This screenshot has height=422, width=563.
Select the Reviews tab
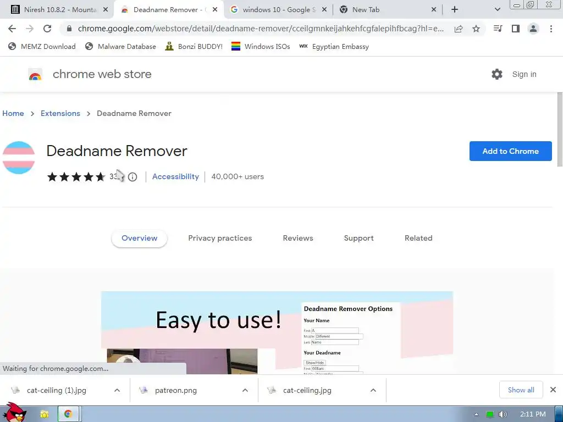(298, 238)
